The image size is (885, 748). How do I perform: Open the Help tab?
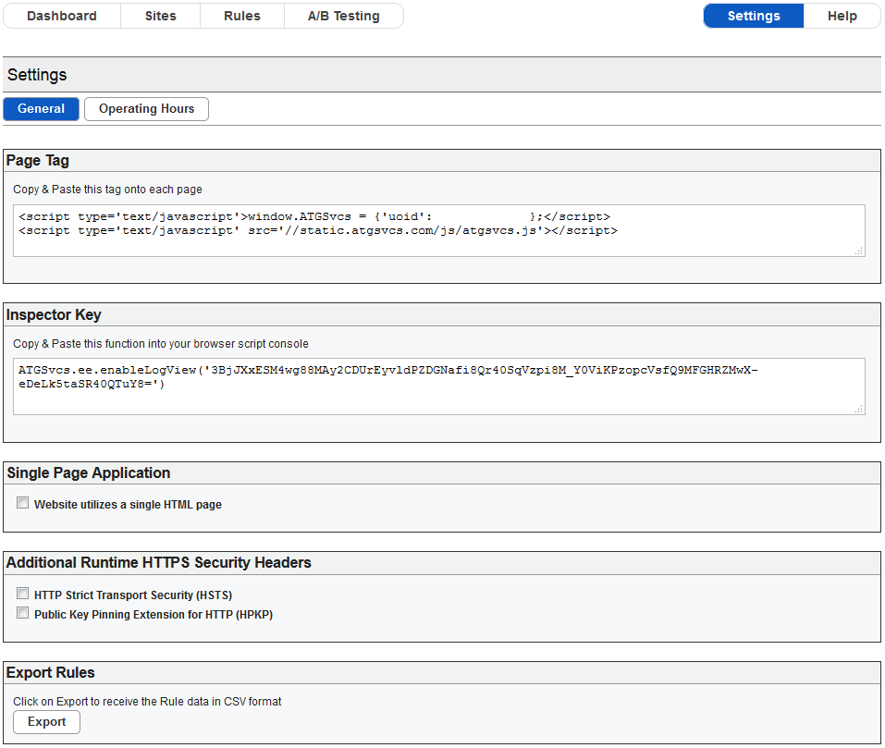(x=842, y=16)
